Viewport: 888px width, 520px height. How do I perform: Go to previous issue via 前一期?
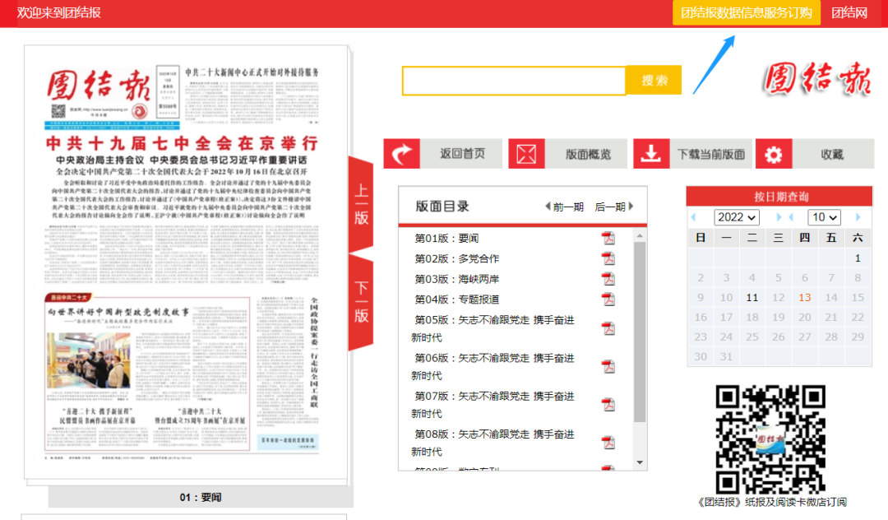[x=564, y=207]
